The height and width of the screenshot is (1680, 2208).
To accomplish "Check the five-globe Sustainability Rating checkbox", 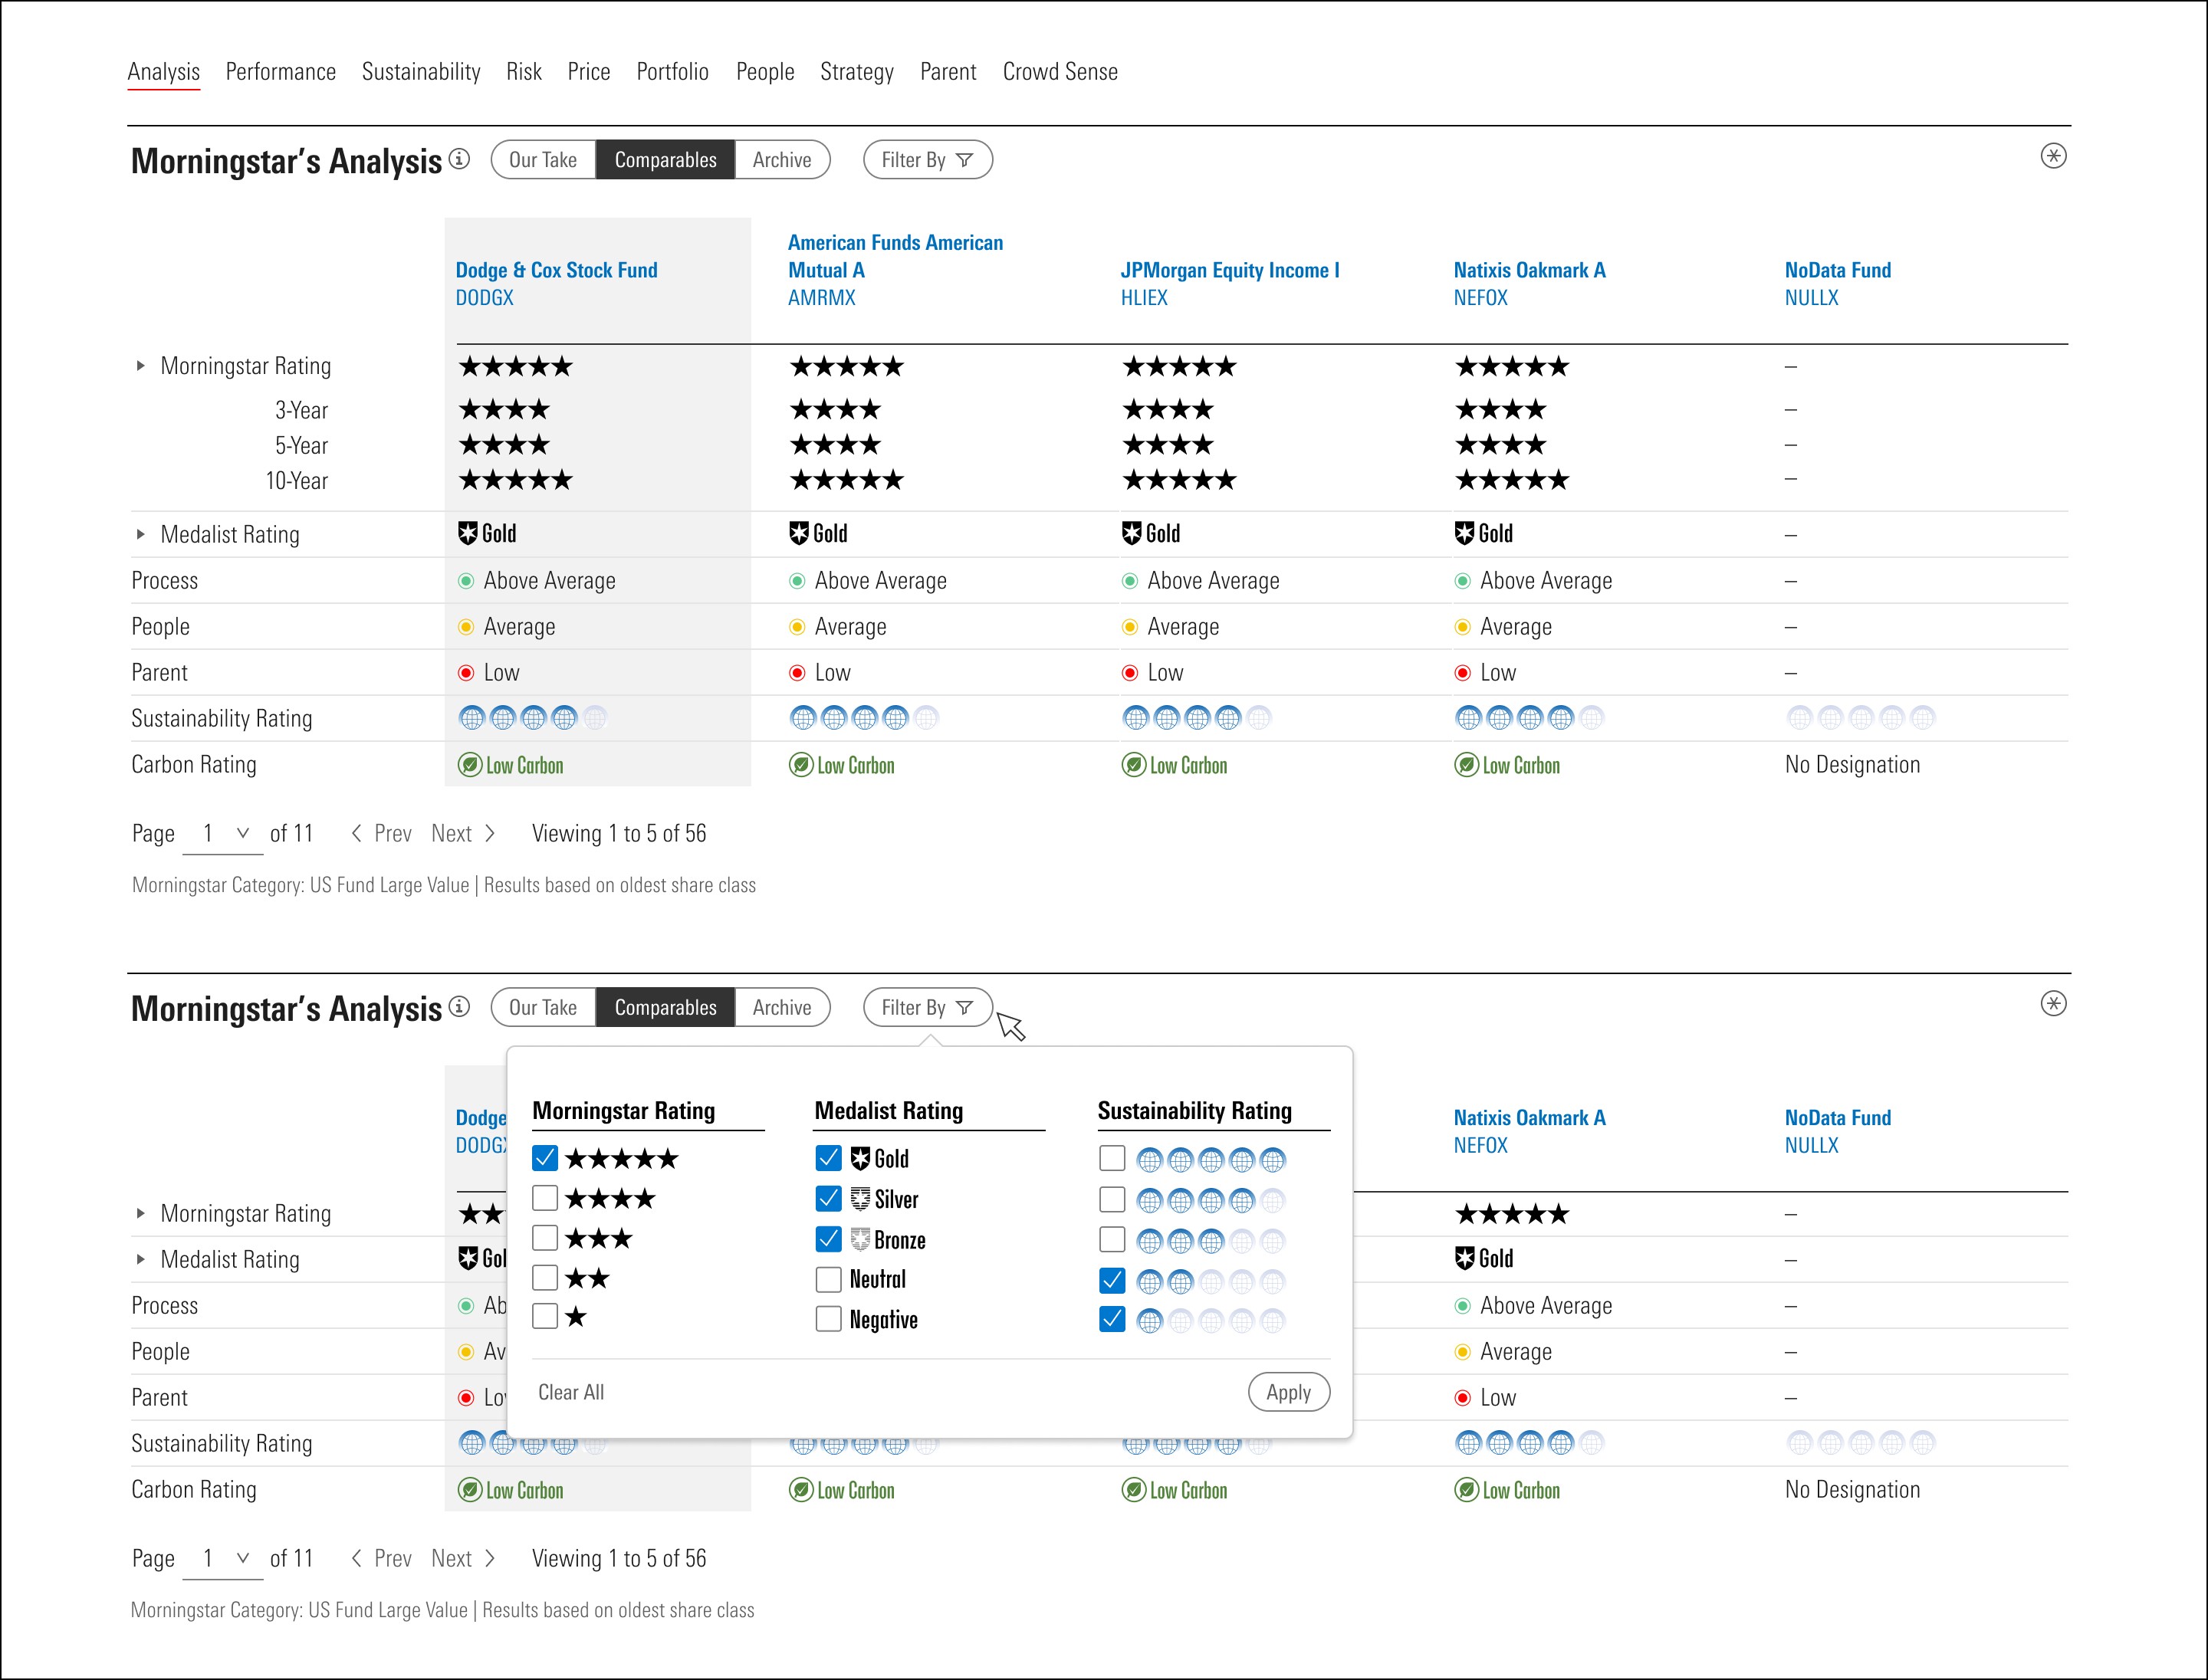I will click(1112, 1158).
